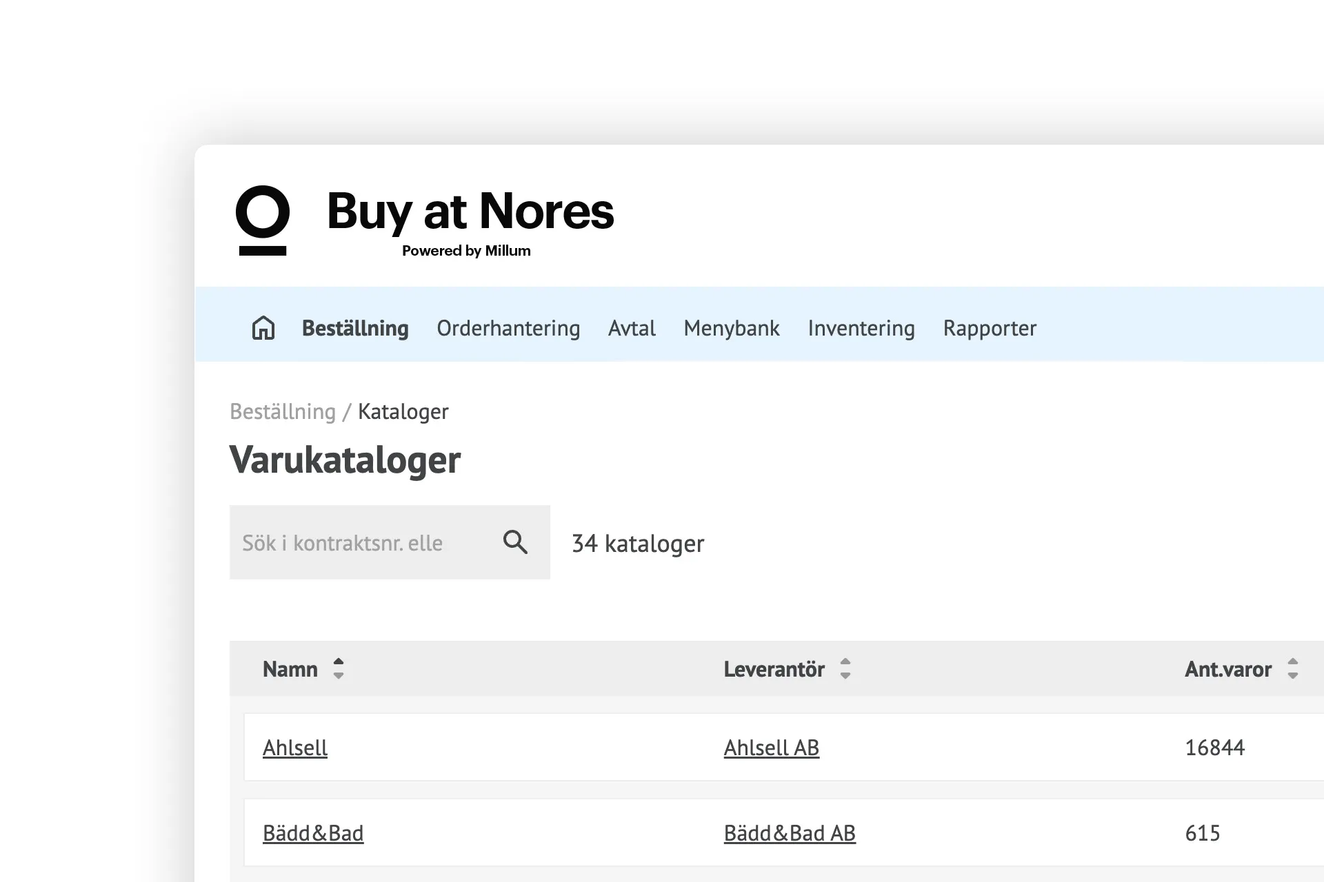Screen dimensions: 1324x882
Task: Click the magnifying glass search icon
Action: pyautogui.click(x=514, y=542)
